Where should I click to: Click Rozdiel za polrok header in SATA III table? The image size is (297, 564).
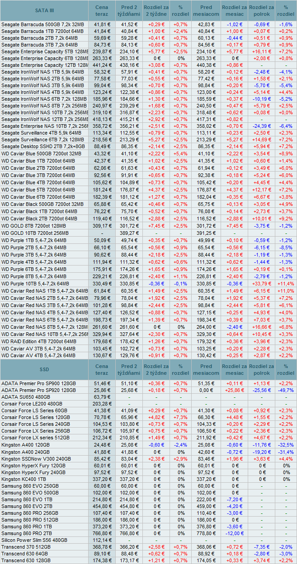point(261,11)
